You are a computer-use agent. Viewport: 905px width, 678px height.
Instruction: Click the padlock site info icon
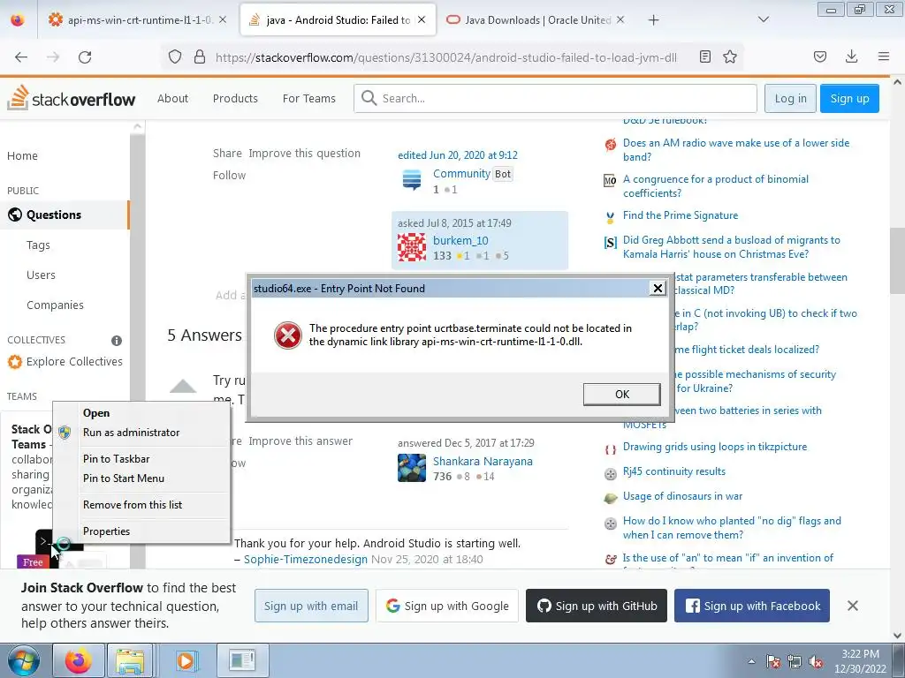coord(200,56)
